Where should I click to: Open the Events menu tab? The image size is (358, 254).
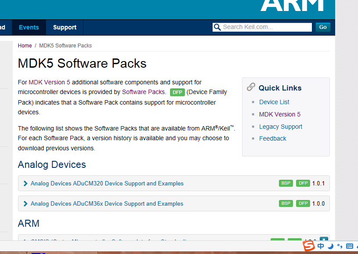29,27
